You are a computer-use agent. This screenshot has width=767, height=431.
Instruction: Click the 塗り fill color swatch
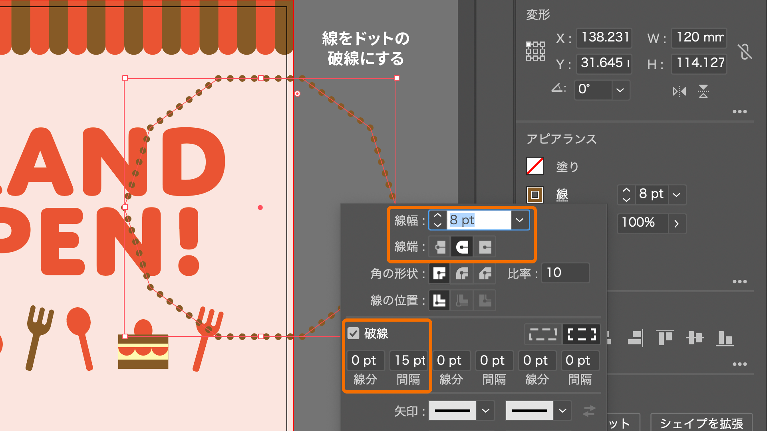coord(535,166)
